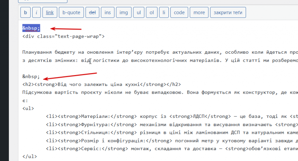Click the list item 'Розмір і конфігурація:'
This screenshot has height=161, width=298.
[x=172, y=141]
